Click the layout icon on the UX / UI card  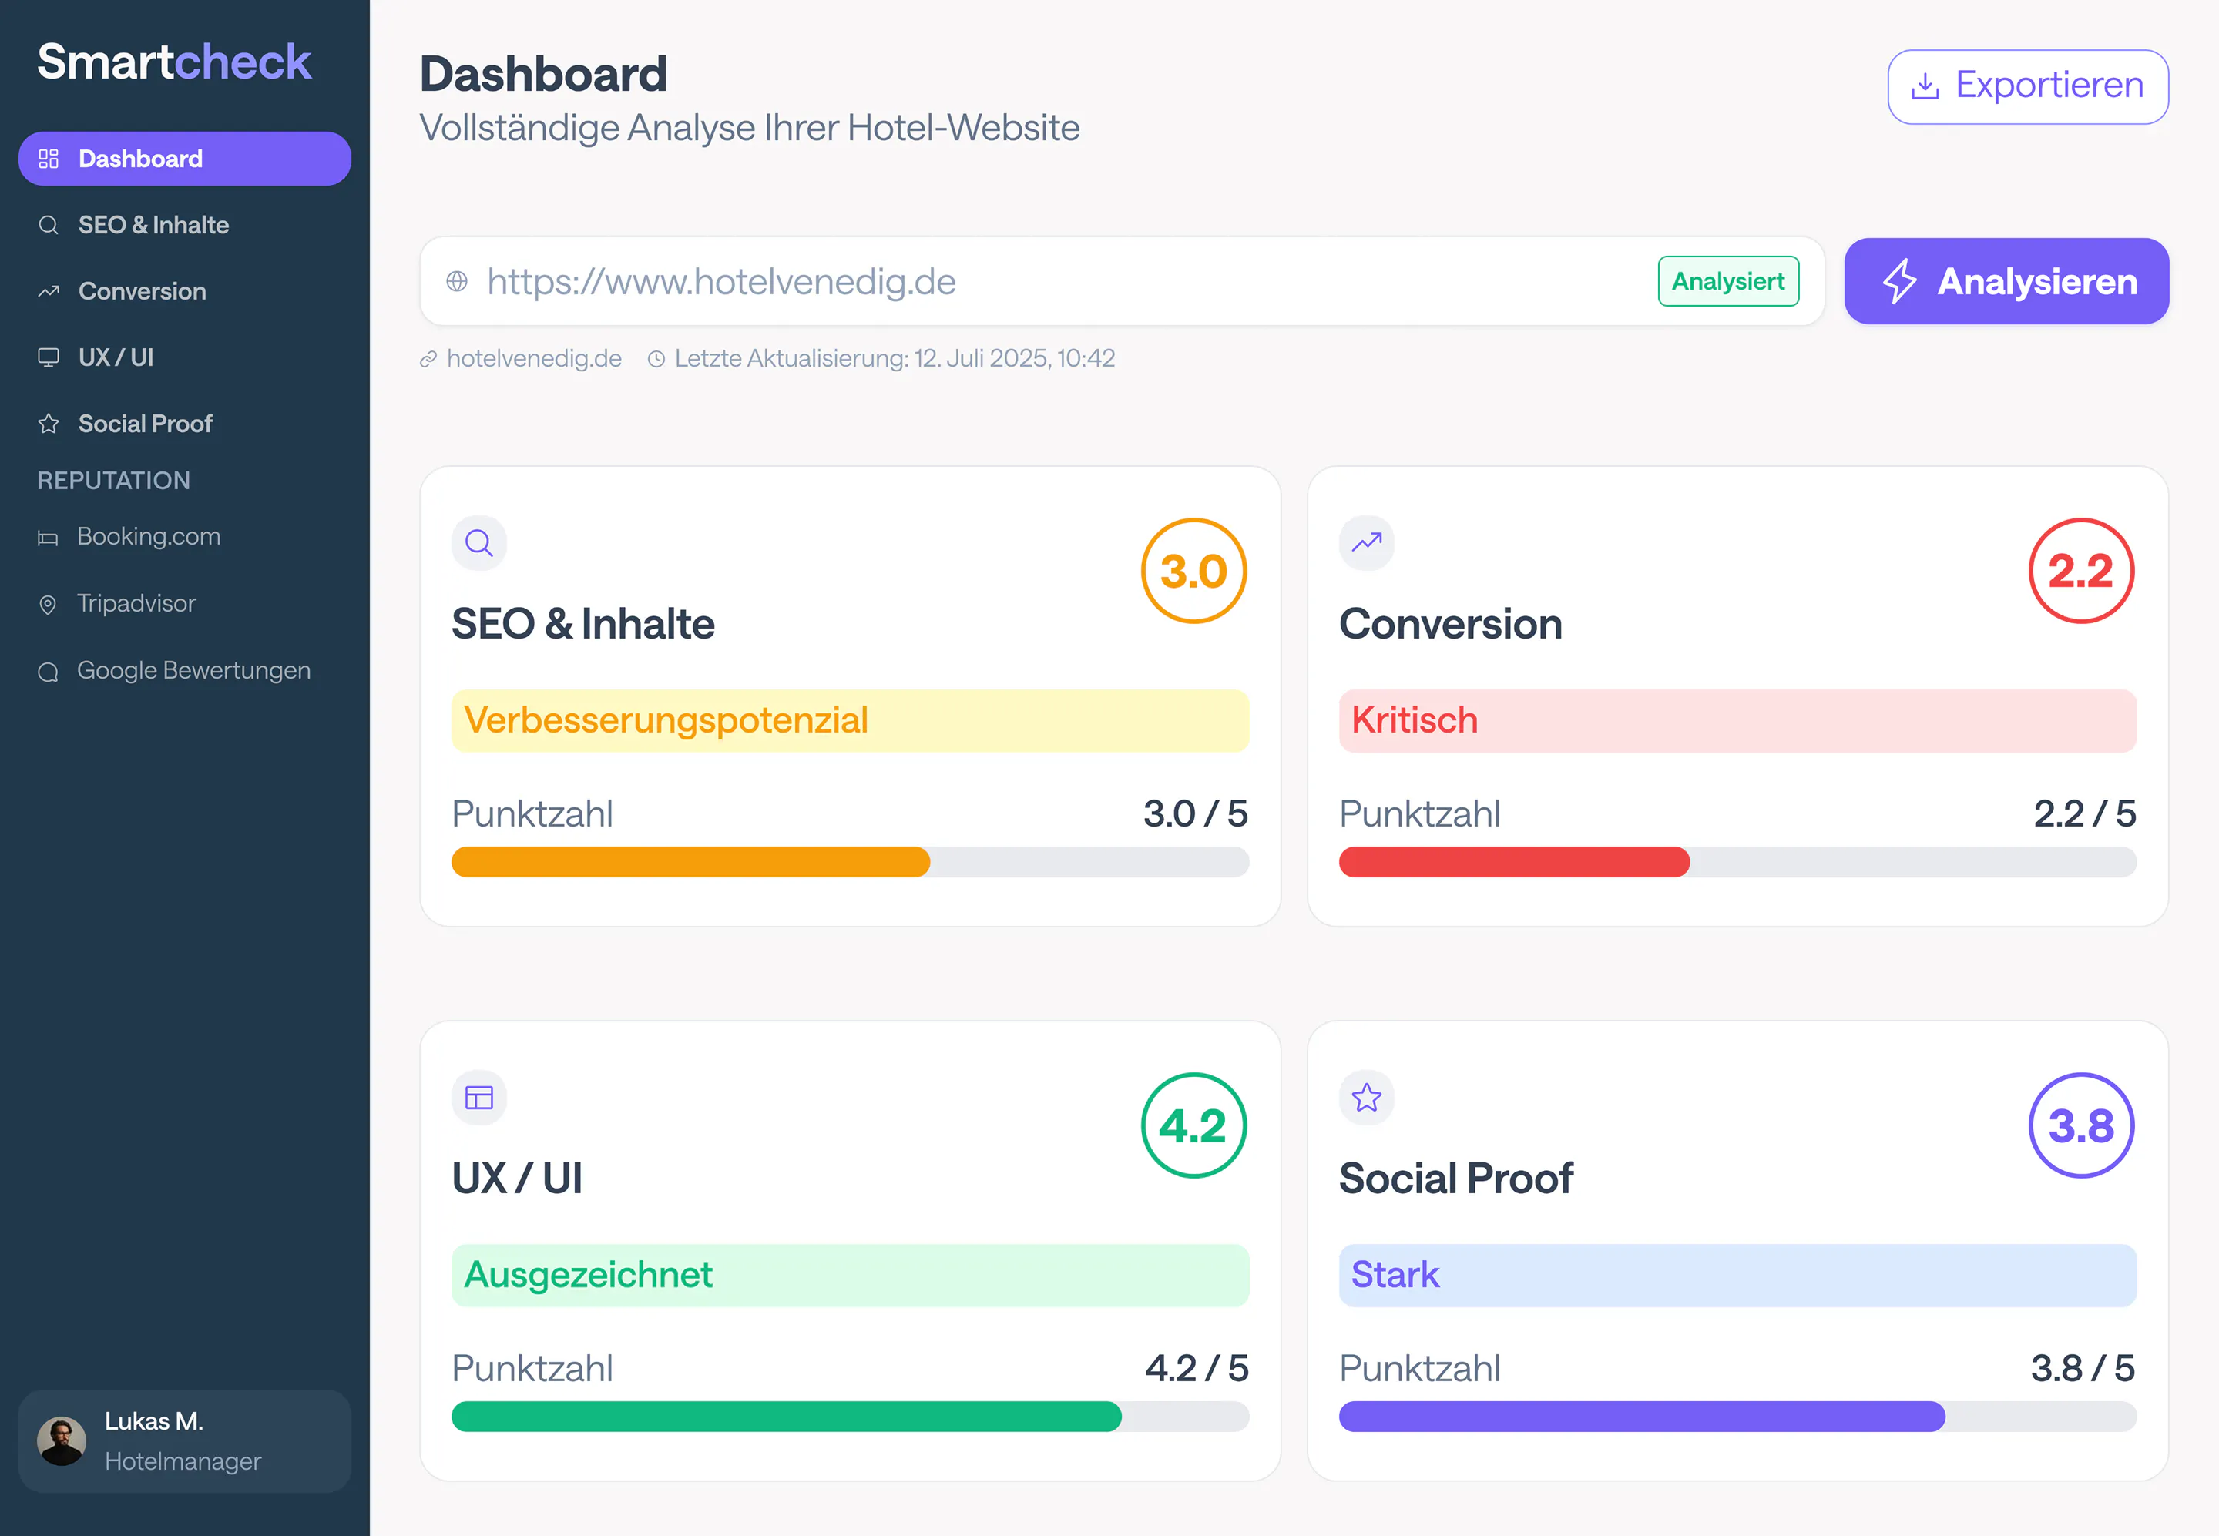[479, 1097]
